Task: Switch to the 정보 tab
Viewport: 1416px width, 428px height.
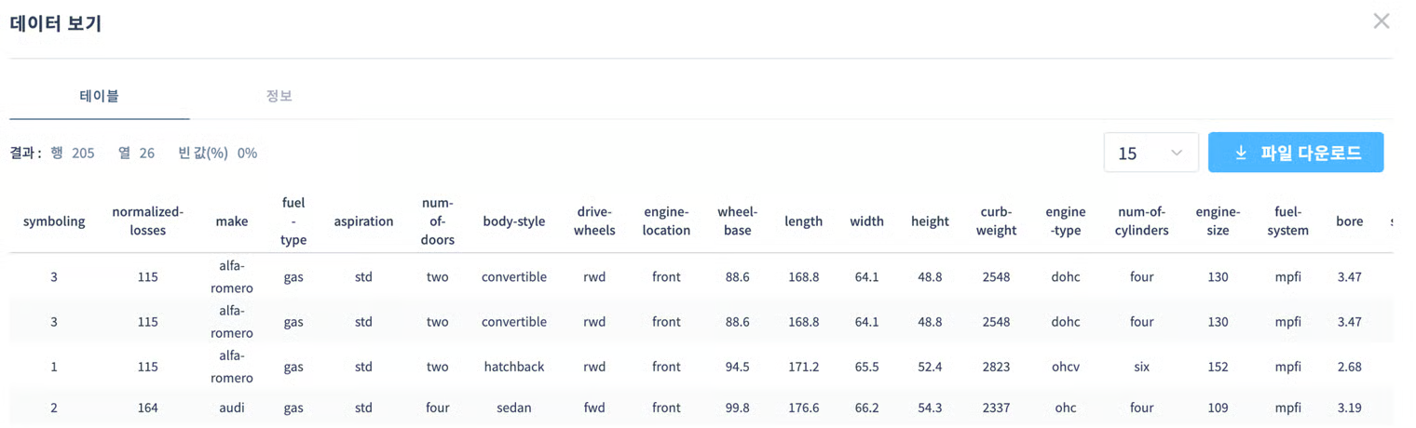Action: (279, 96)
